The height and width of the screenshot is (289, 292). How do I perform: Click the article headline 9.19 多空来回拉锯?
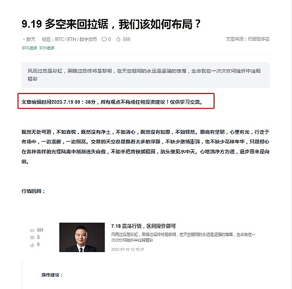(x=111, y=24)
